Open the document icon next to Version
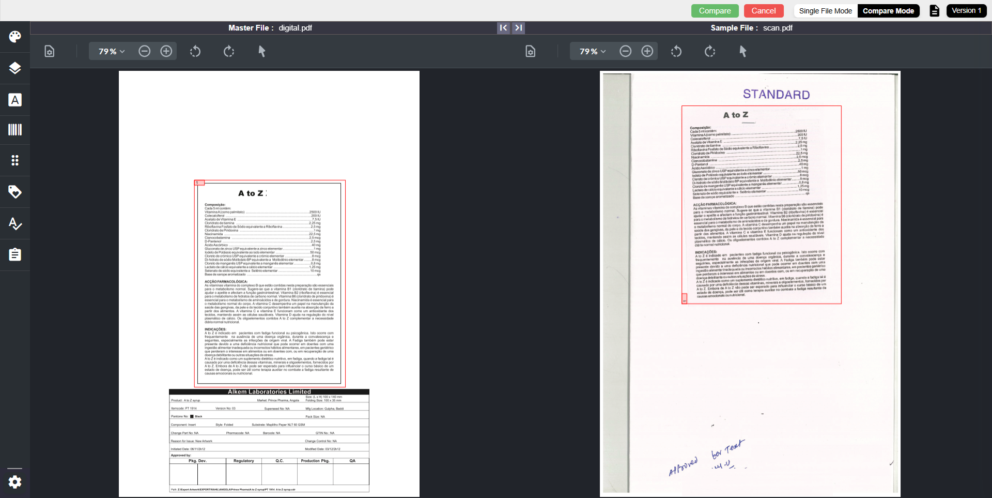The image size is (992, 498). [x=935, y=11]
